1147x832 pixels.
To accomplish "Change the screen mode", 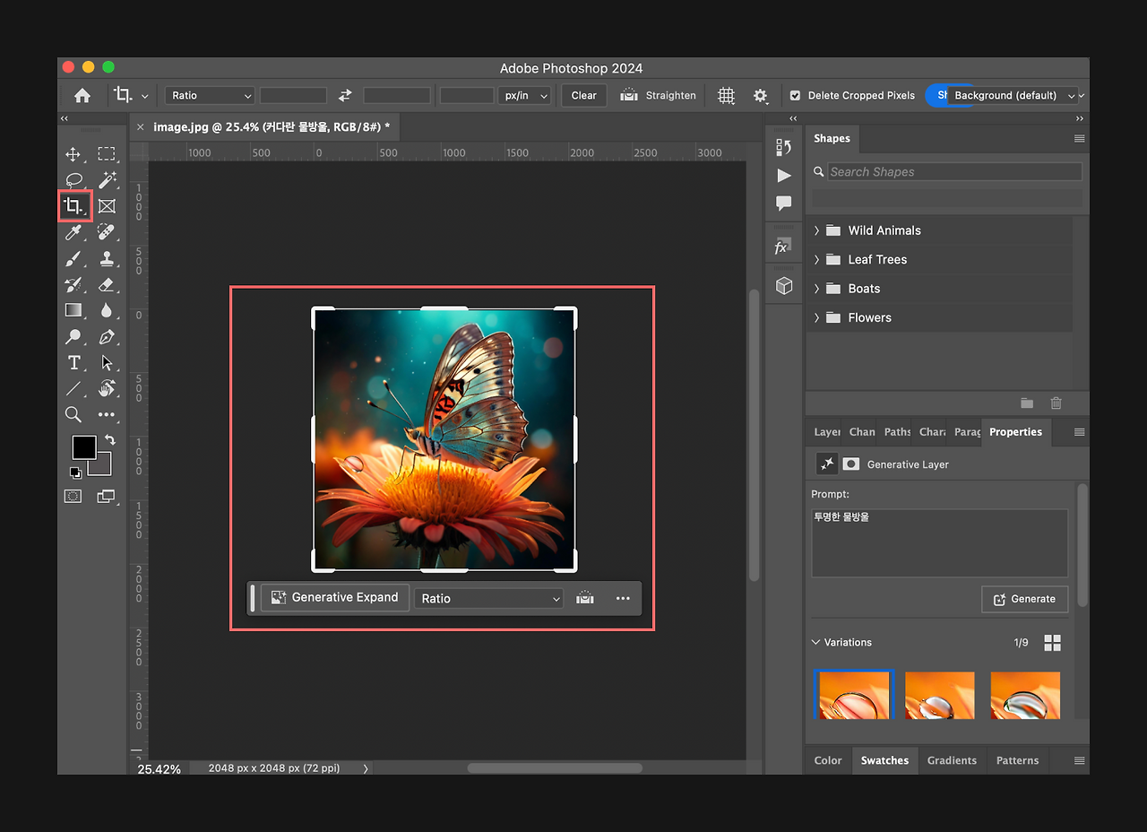I will pyautogui.click(x=107, y=496).
